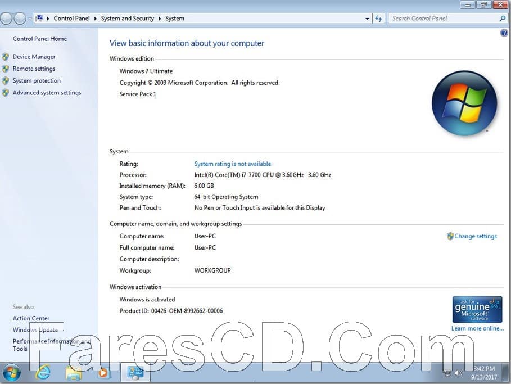This screenshot has width=511, height=384.
Task: Close the System window
Action: 500,4
